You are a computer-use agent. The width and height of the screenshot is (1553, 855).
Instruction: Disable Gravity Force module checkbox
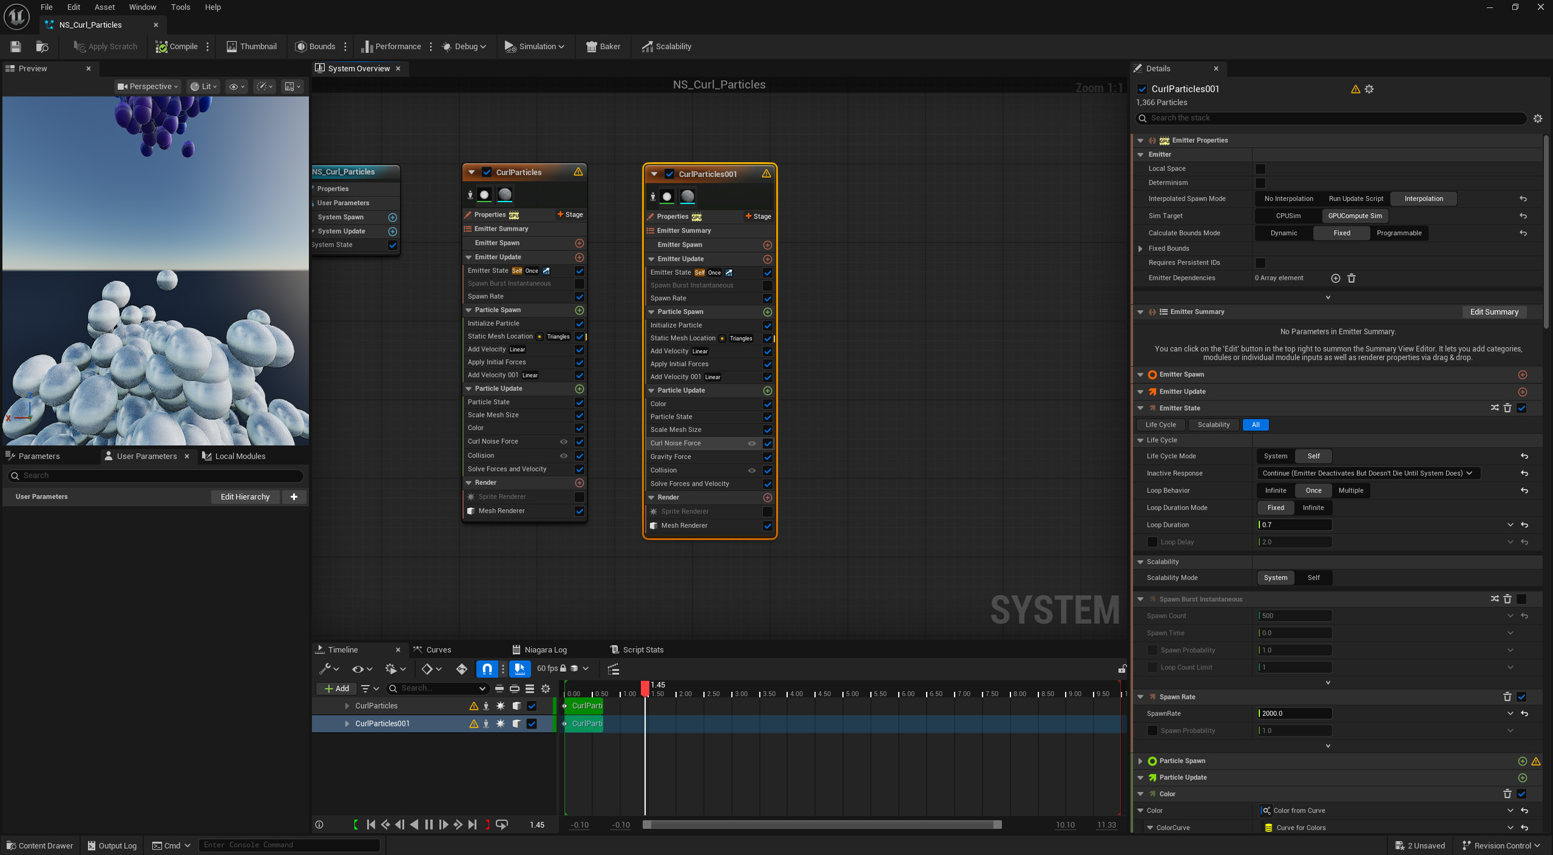[767, 457]
